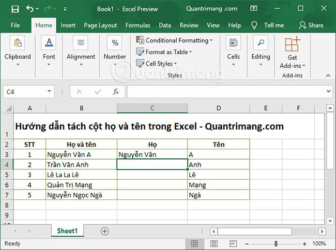Click vertical scrollbar down arrow
Screen dimensions: 336x250
[330, 221]
